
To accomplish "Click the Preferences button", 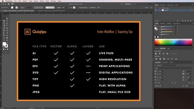I will point(92,8).
